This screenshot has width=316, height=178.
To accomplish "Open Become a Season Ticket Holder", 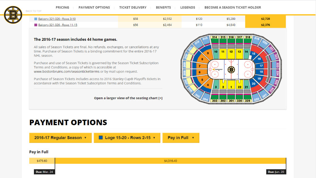I will pyautogui.click(x=233, y=7).
